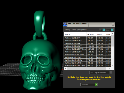124x93 pixels.
Task: Toggle the User switch
Action: tap(110, 30)
